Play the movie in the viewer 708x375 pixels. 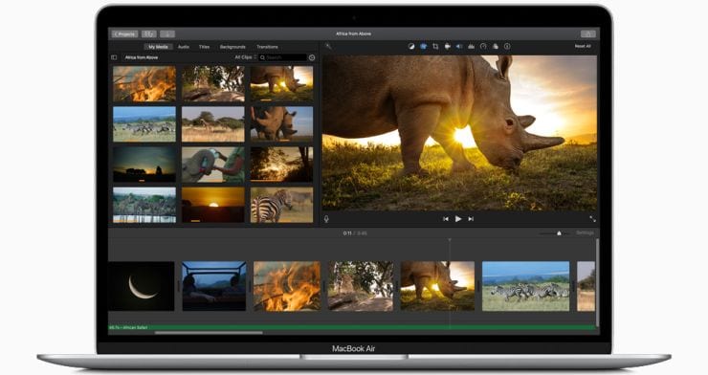coord(458,219)
